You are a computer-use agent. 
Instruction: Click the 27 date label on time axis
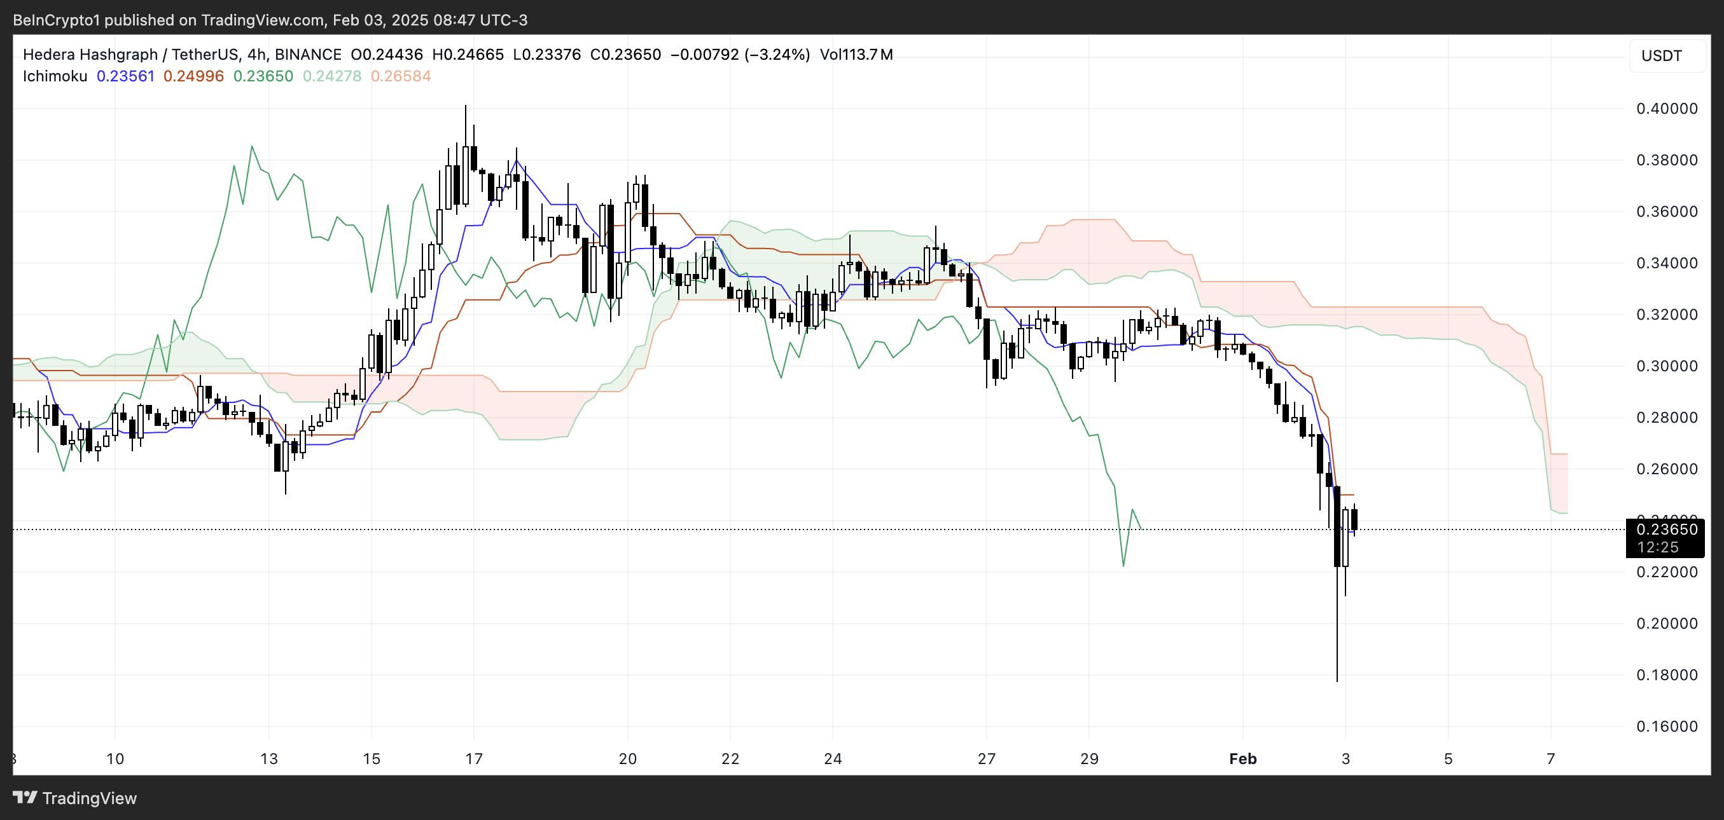[x=987, y=758]
